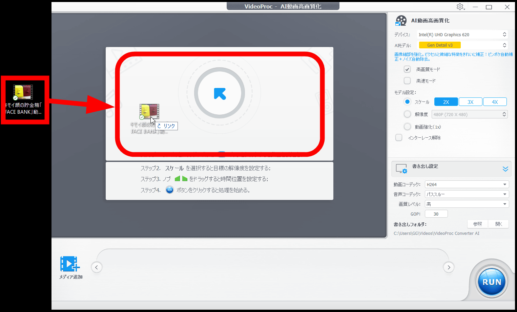Open the 480P (720 X 480) resolution dropdown
This screenshot has width=517, height=312.
coord(470,114)
